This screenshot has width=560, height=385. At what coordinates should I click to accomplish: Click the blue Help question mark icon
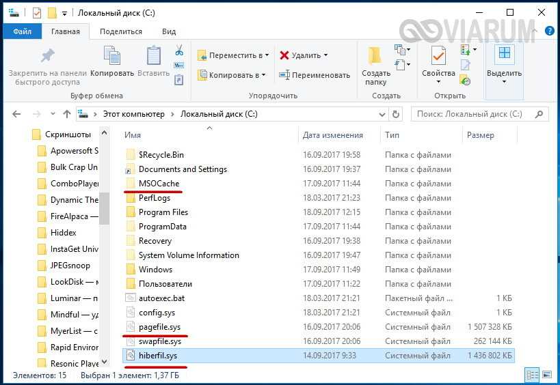point(549,31)
